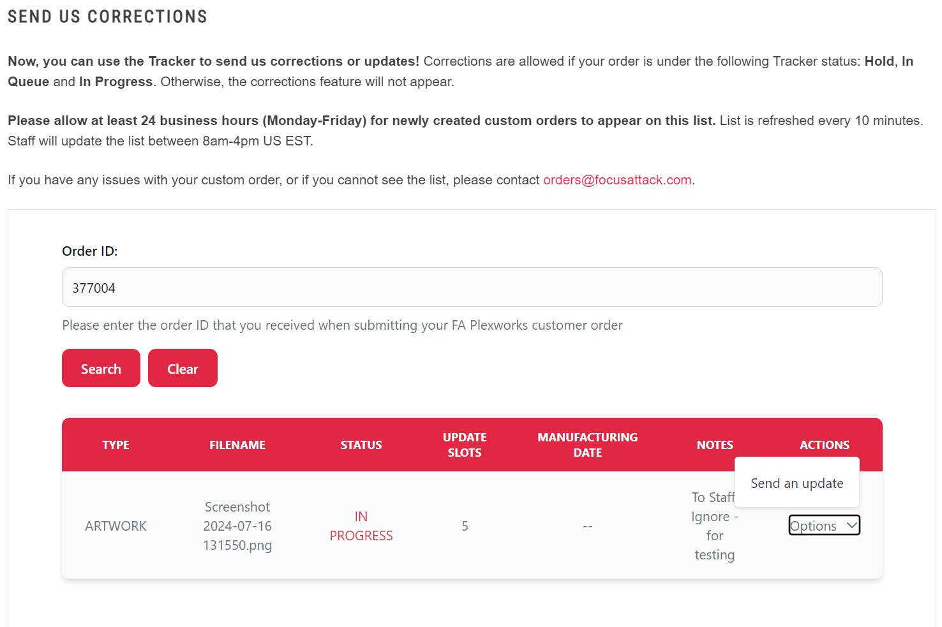Expand the Options dropdown in Actions column
This screenshot has height=627, width=942.
click(825, 525)
